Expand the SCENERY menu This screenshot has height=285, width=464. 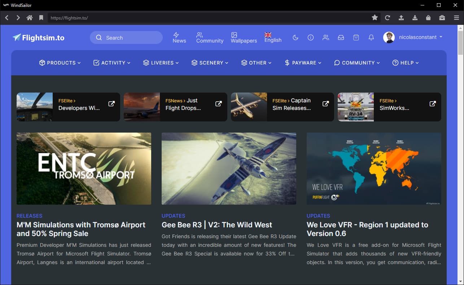click(210, 63)
